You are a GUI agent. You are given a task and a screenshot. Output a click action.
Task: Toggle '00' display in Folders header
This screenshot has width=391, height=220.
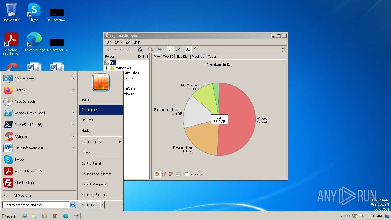[145, 57]
